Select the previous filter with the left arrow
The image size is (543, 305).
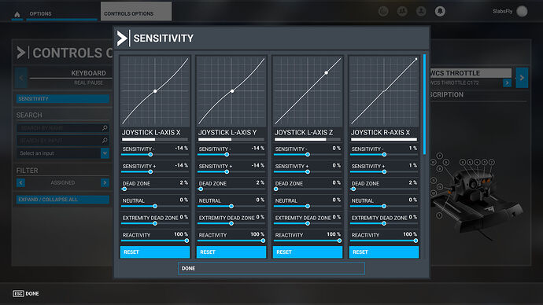click(x=20, y=182)
